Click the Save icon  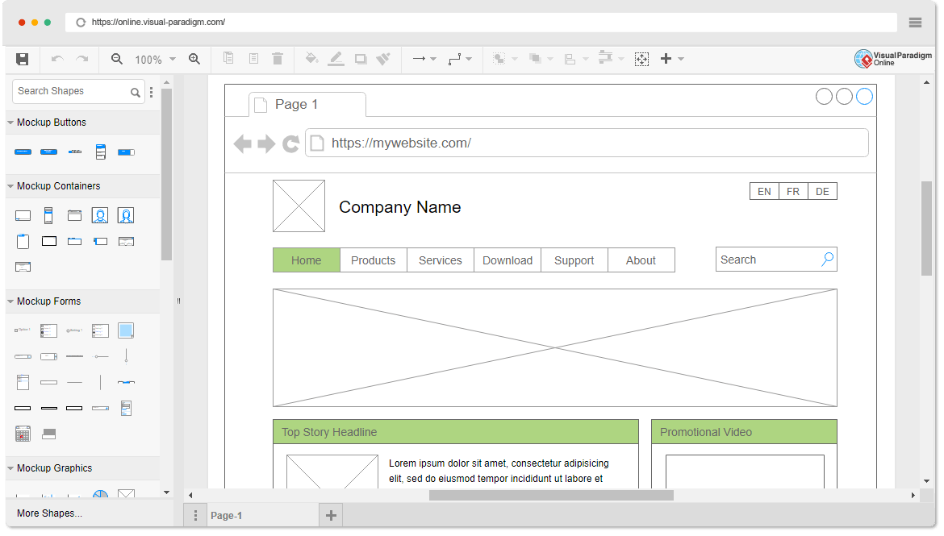(x=22, y=59)
